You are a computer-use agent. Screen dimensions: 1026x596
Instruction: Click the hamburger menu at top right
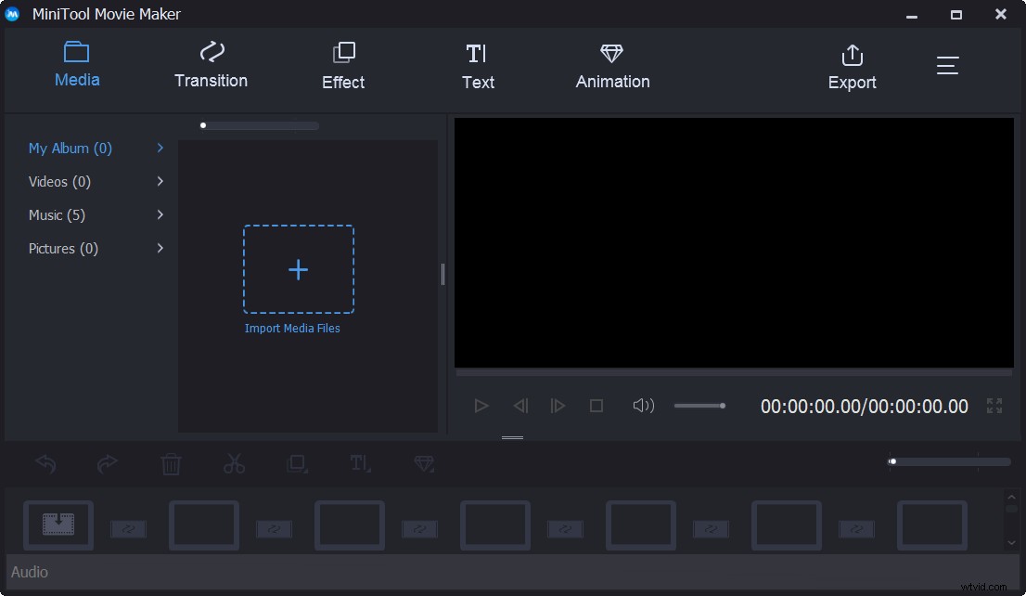(947, 65)
